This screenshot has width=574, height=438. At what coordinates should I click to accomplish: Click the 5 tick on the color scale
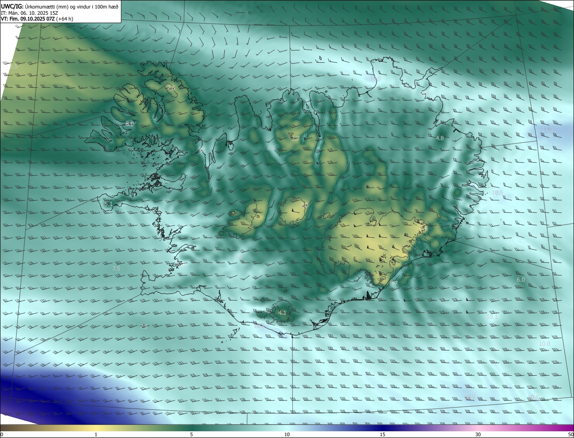pos(191,434)
